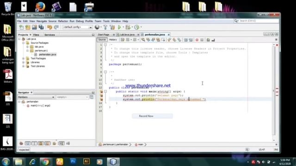This screenshot has width=296, height=166.
Task: Open the Members dropdown in Navigator
Action: (36, 97)
